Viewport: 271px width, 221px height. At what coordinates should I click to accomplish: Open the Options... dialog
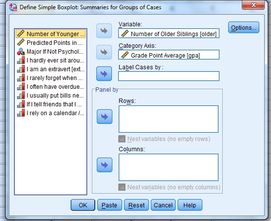coord(244,27)
